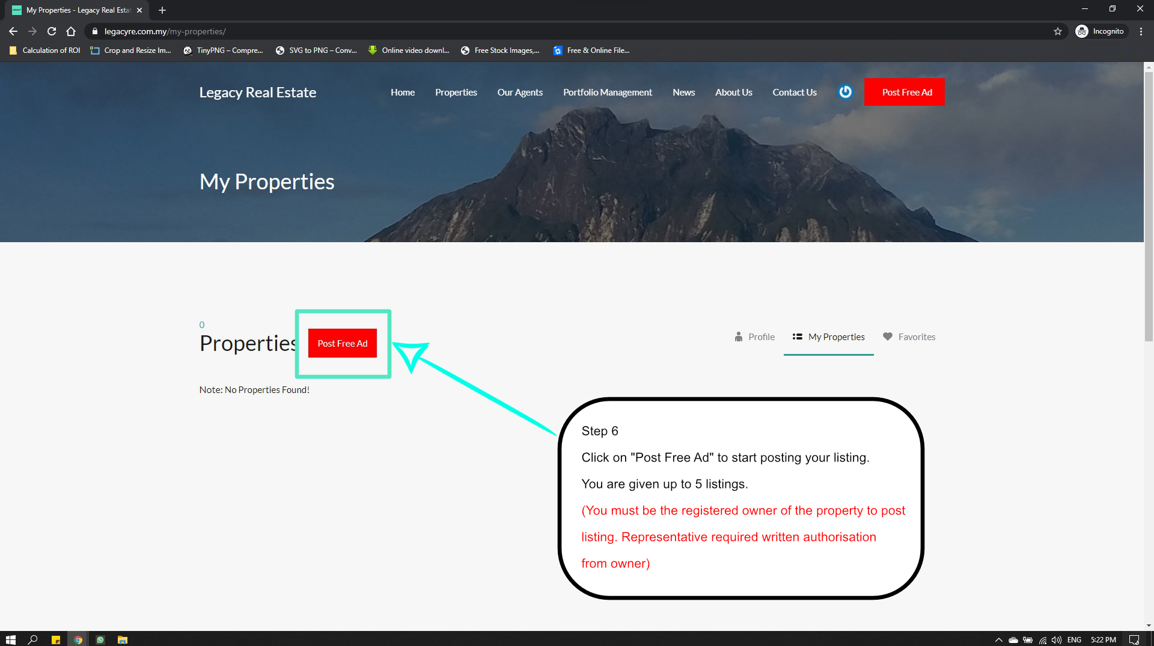
Task: Click the battery status tray icon
Action: pos(1028,640)
